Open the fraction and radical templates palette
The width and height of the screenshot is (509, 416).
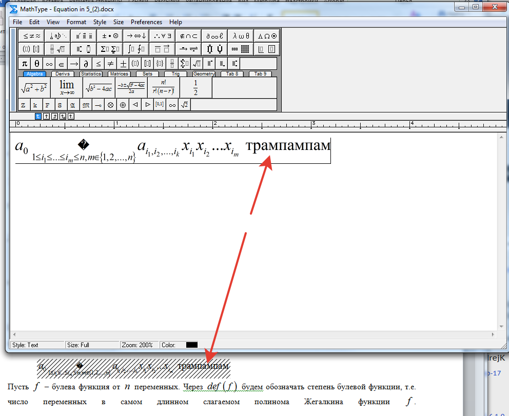[57, 49]
